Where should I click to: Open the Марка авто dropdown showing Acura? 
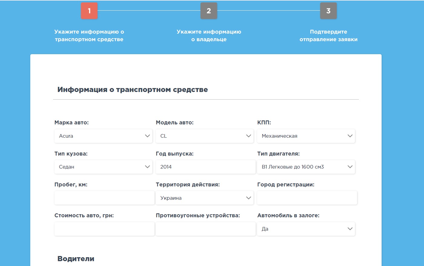click(x=103, y=136)
